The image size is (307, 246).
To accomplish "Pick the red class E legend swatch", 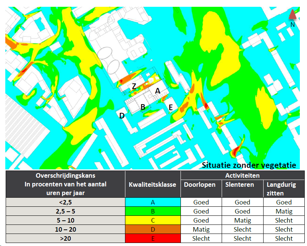I will coord(153,238).
